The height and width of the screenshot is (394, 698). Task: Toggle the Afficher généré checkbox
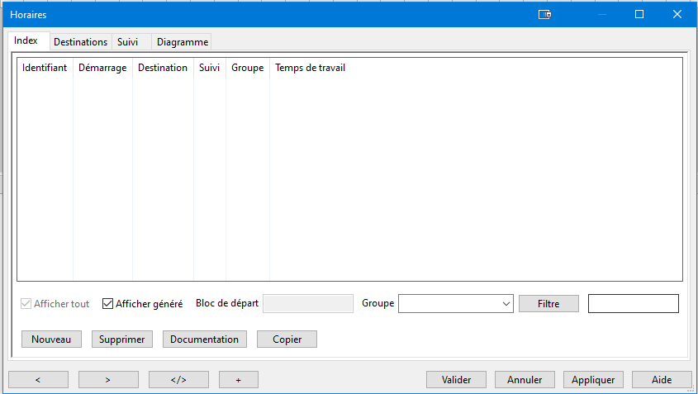tap(107, 304)
